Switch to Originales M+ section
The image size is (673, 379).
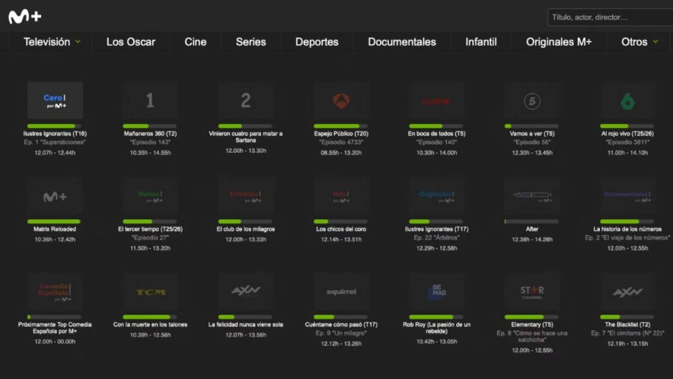pyautogui.click(x=559, y=42)
